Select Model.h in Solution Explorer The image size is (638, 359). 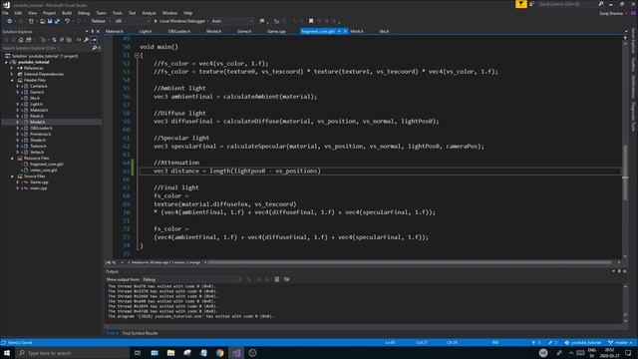38,122
